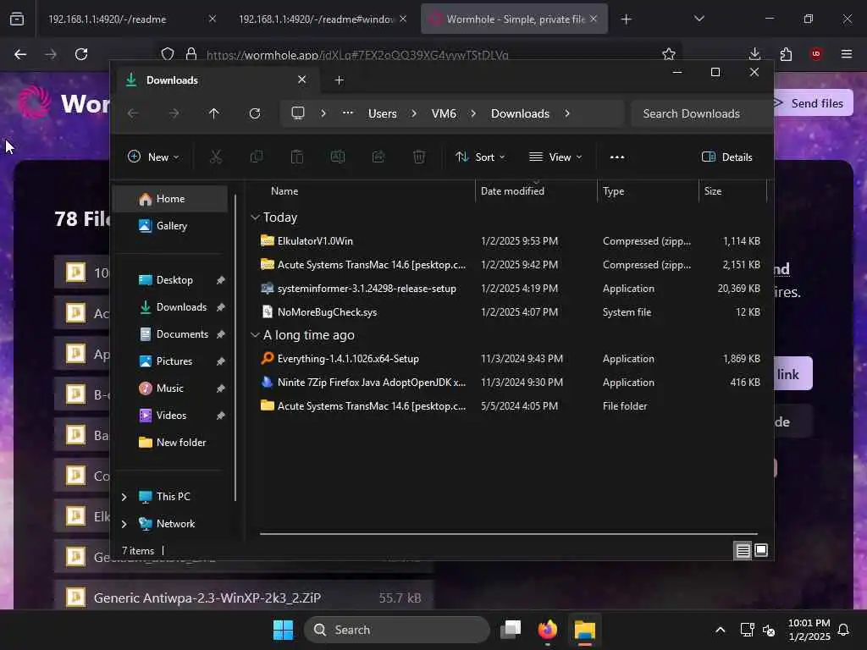The height and width of the screenshot is (650, 867).
Task: Open New folder in navigation pane
Action: click(170, 443)
